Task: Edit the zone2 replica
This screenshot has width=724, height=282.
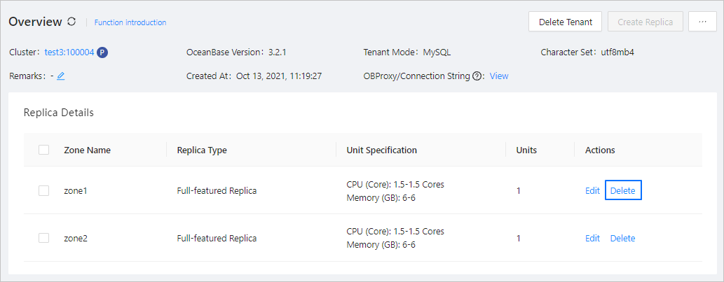Action: [x=592, y=238]
